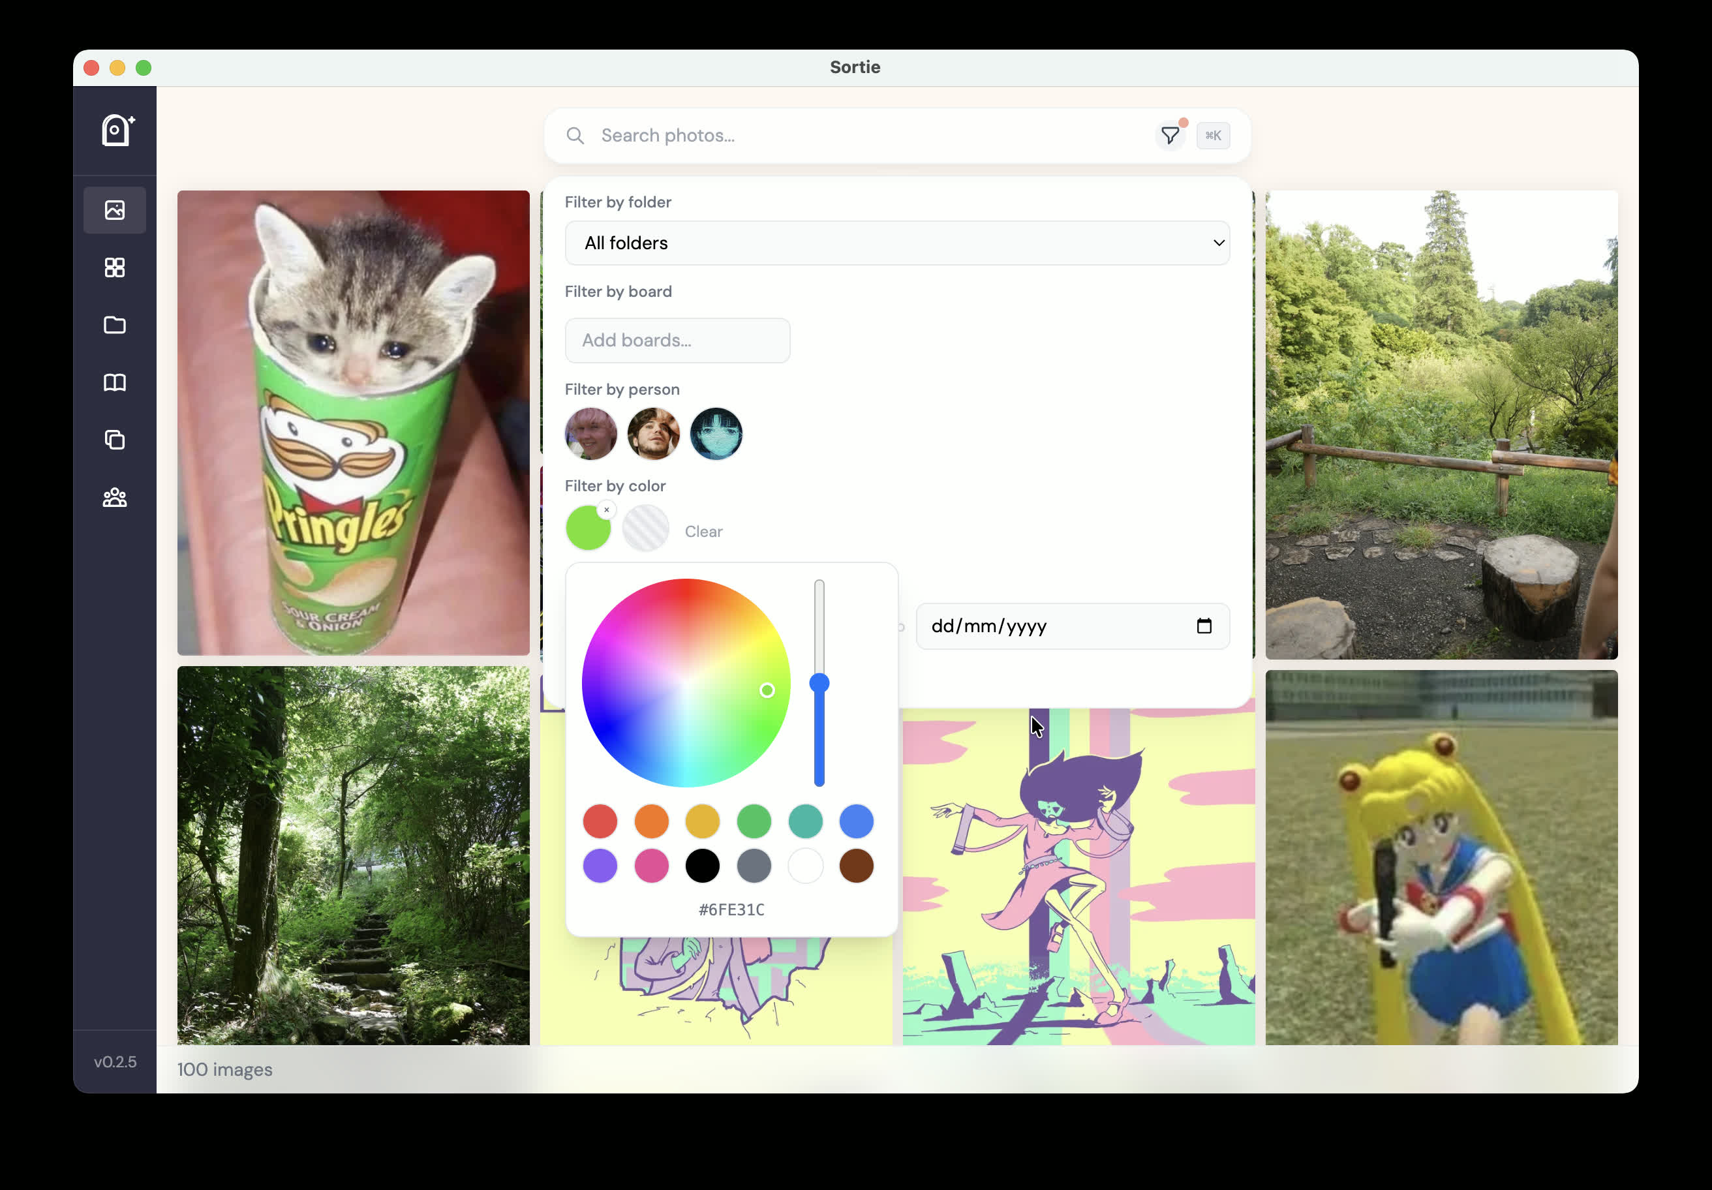Open the Photos view in sidebar
This screenshot has height=1190, width=1712.
(x=115, y=210)
